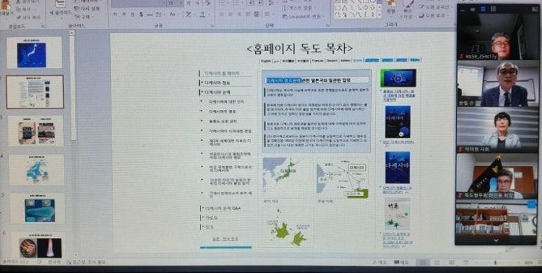Click the Paste clipboard icon

click(x=6, y=5)
